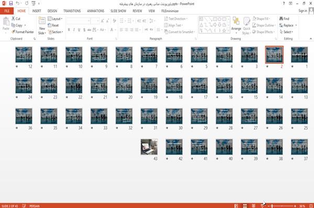The image size is (314, 208).
Task: Open the Section dropdown menu
Action: pyautogui.click(x=55, y=32)
